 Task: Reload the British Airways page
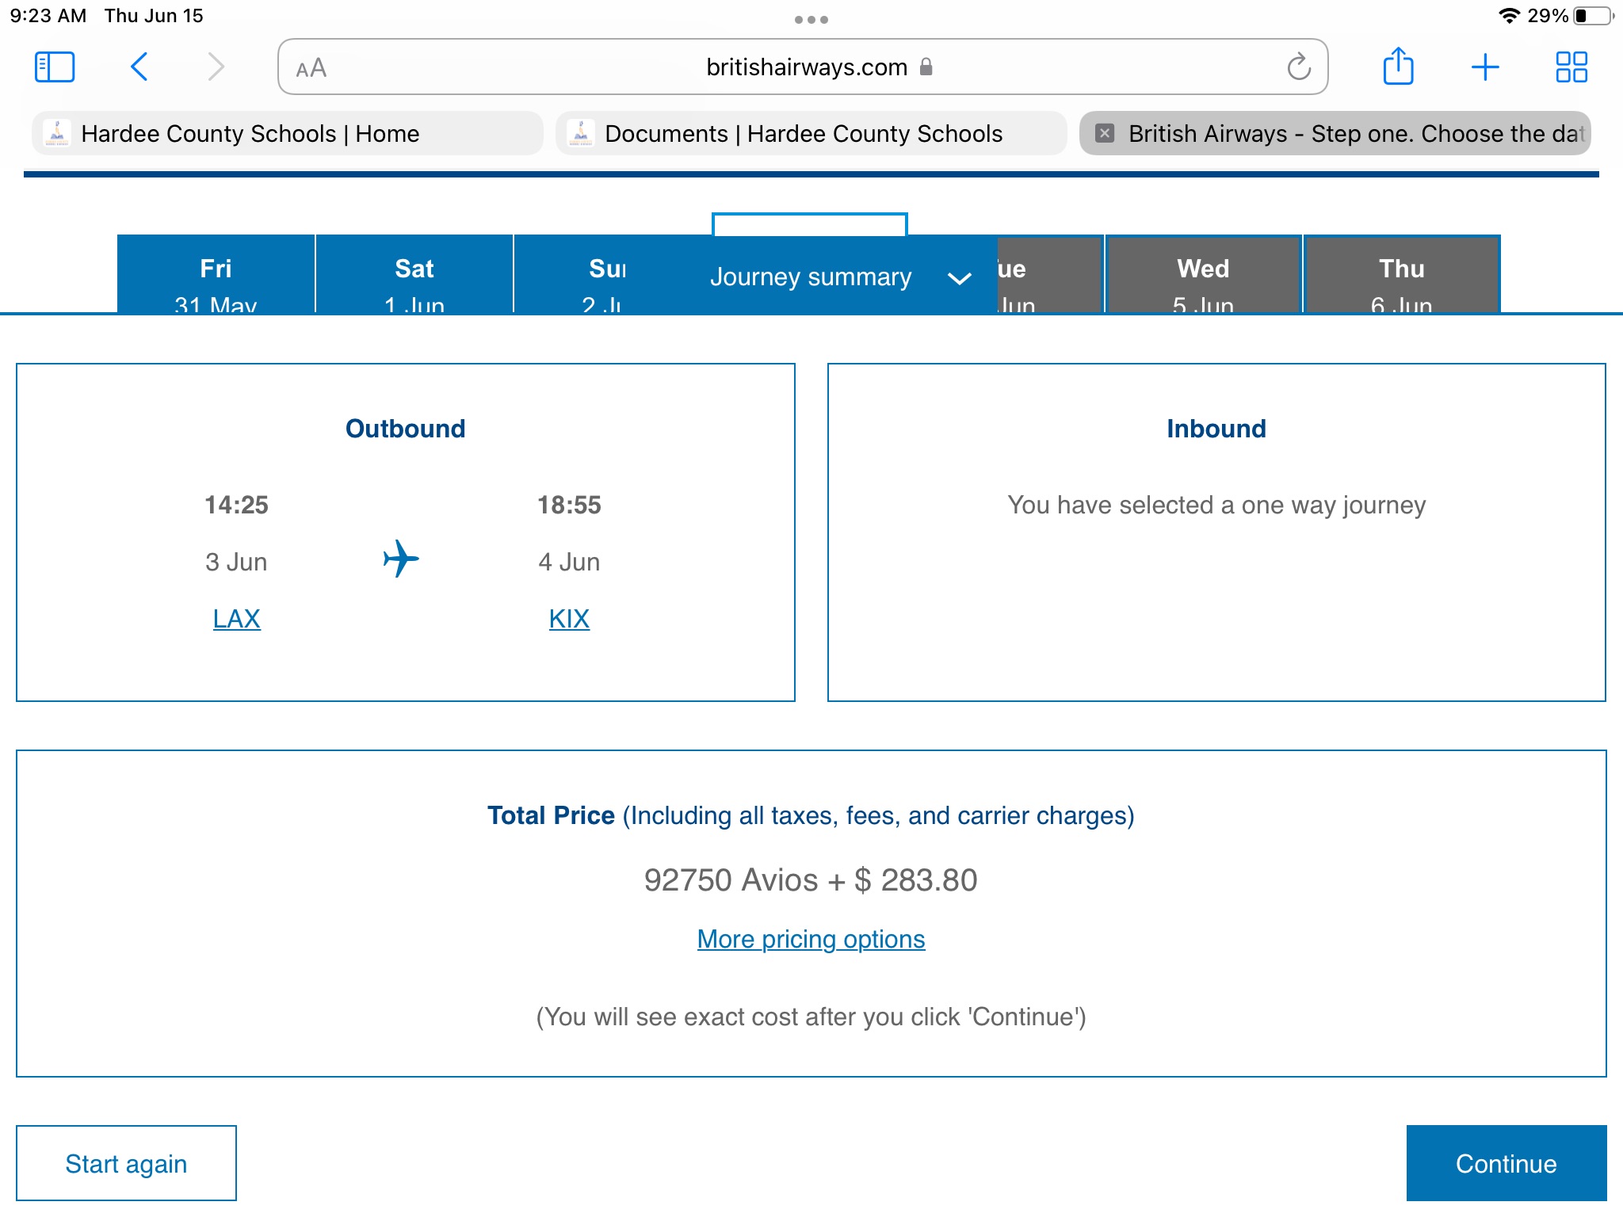[1299, 67]
